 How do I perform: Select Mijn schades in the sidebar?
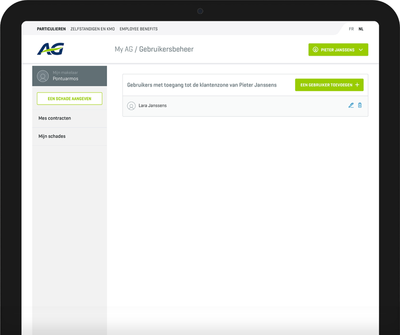[52, 136]
